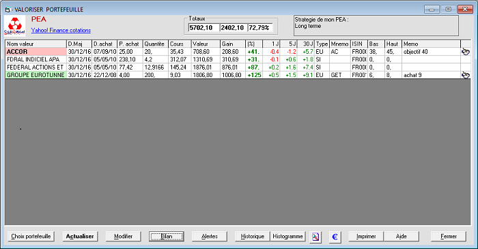Sort by the Mnemo column header
This screenshot has width=478, height=249.
(340, 44)
